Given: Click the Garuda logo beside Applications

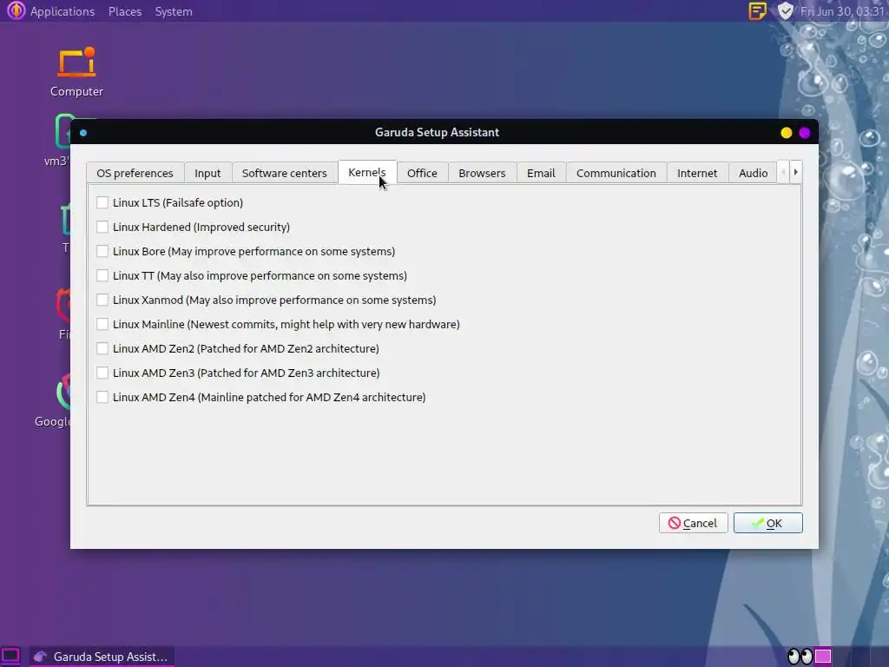Looking at the screenshot, I should (x=16, y=10).
